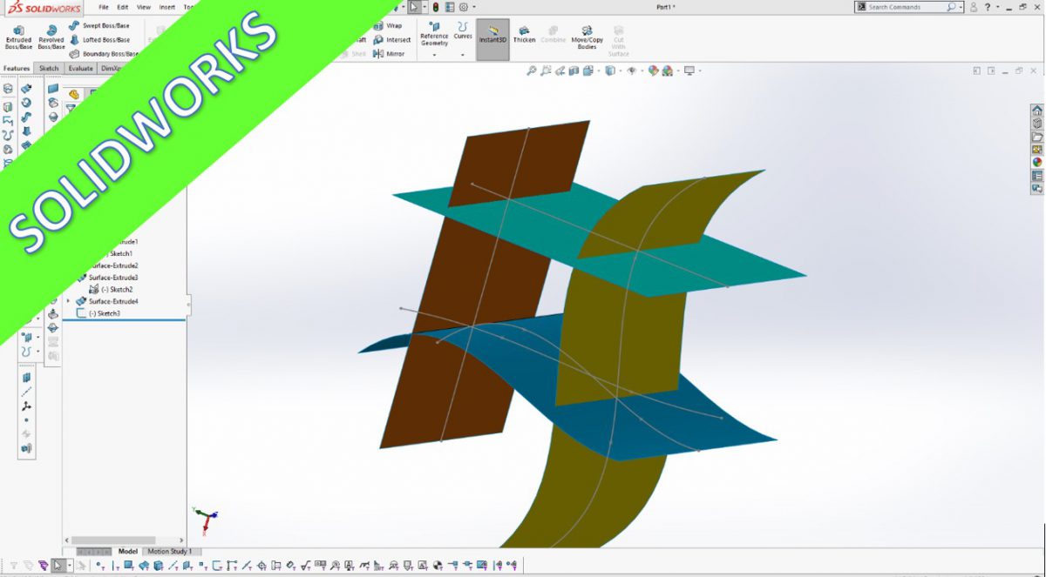Open the Swept Boss/Base feature
Viewport: 1046px width, 577px height.
point(96,26)
